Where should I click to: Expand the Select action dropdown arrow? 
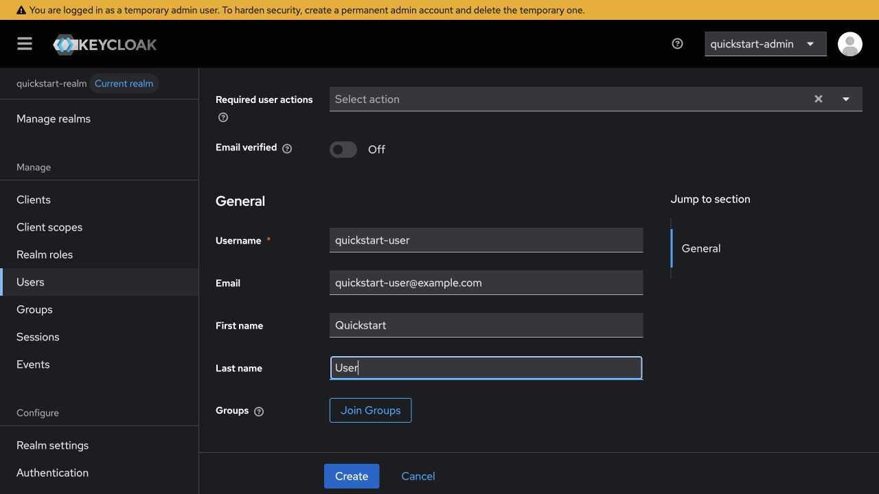846,99
